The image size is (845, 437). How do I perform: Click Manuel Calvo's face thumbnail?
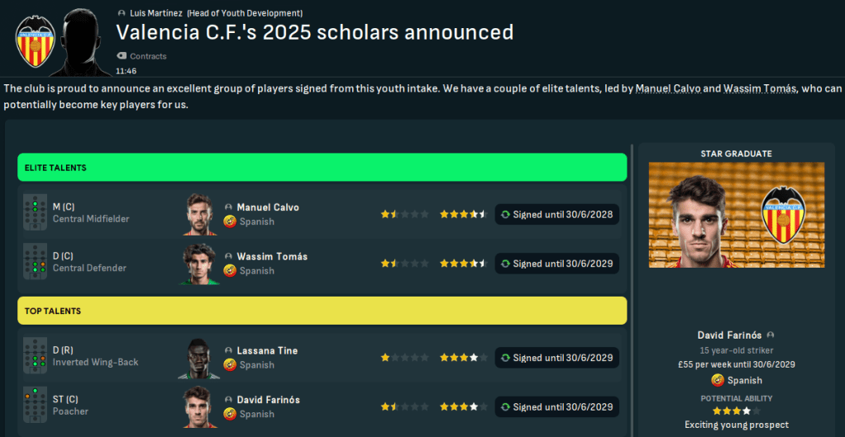point(200,214)
